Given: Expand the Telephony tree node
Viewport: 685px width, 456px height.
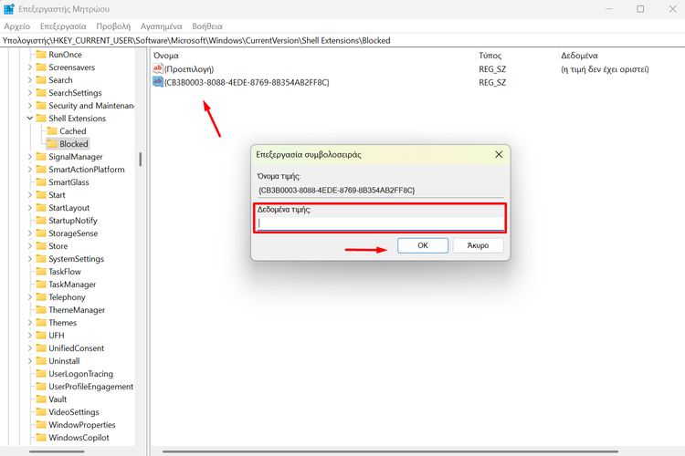Looking at the screenshot, I should coord(30,297).
